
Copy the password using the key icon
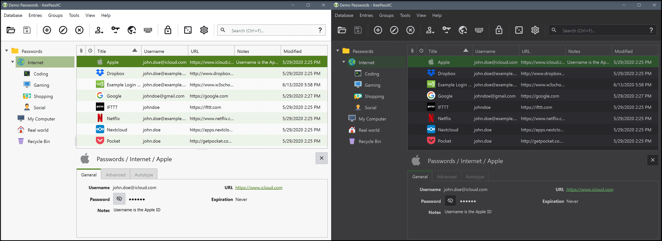[x=115, y=30]
